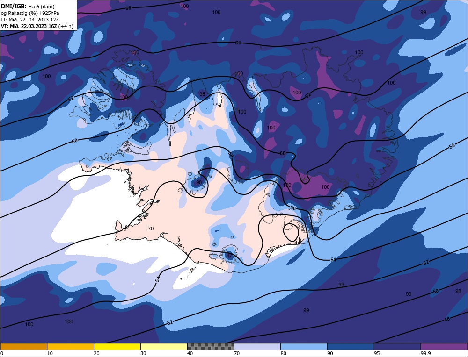Click the 'VT: Mið. 22.03.2023 16Z (+4 h)' line
The image size is (468, 357).
coord(37,26)
